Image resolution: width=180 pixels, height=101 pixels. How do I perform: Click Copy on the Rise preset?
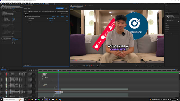click(x=57, y=16)
